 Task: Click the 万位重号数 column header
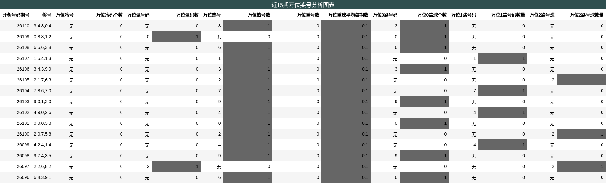tap(308, 15)
